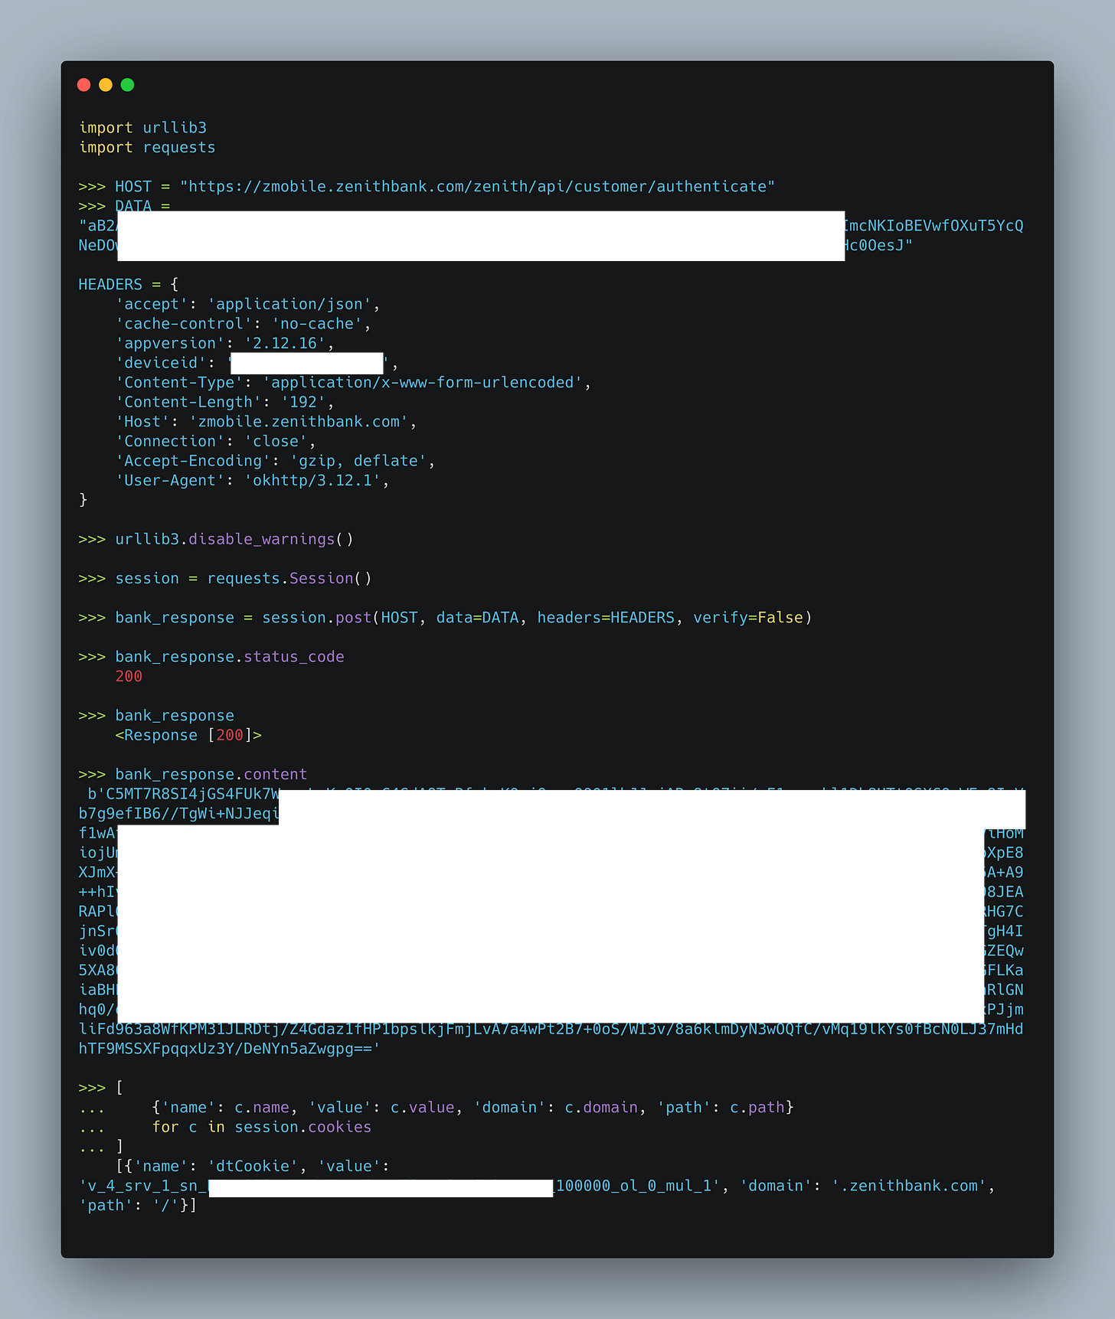This screenshot has height=1319, width=1115.
Task: Select the 'cache-control': 'no-cache' header
Action: pyautogui.click(x=244, y=324)
